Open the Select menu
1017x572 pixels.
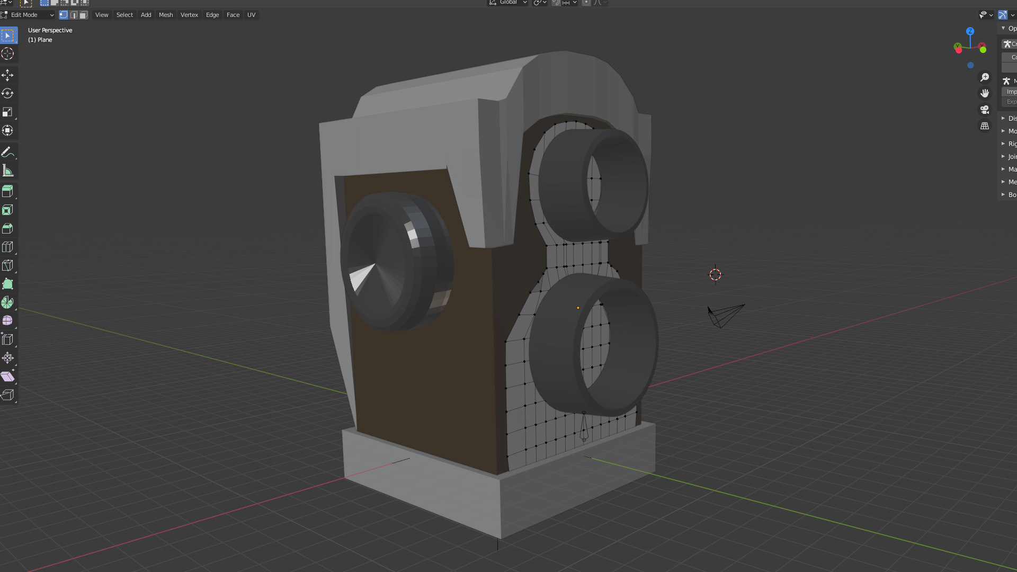tap(124, 15)
